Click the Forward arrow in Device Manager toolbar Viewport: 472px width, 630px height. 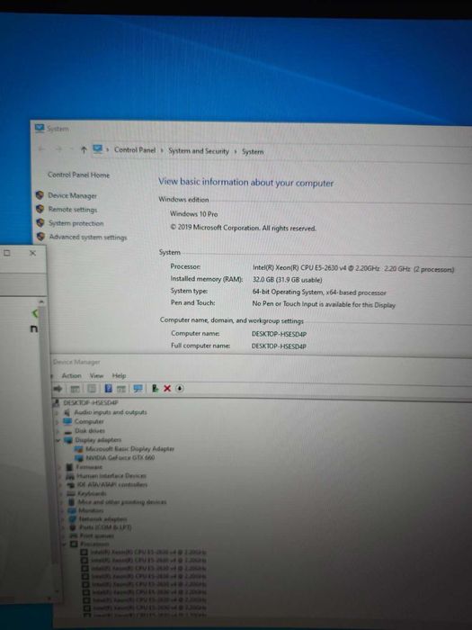point(58,388)
